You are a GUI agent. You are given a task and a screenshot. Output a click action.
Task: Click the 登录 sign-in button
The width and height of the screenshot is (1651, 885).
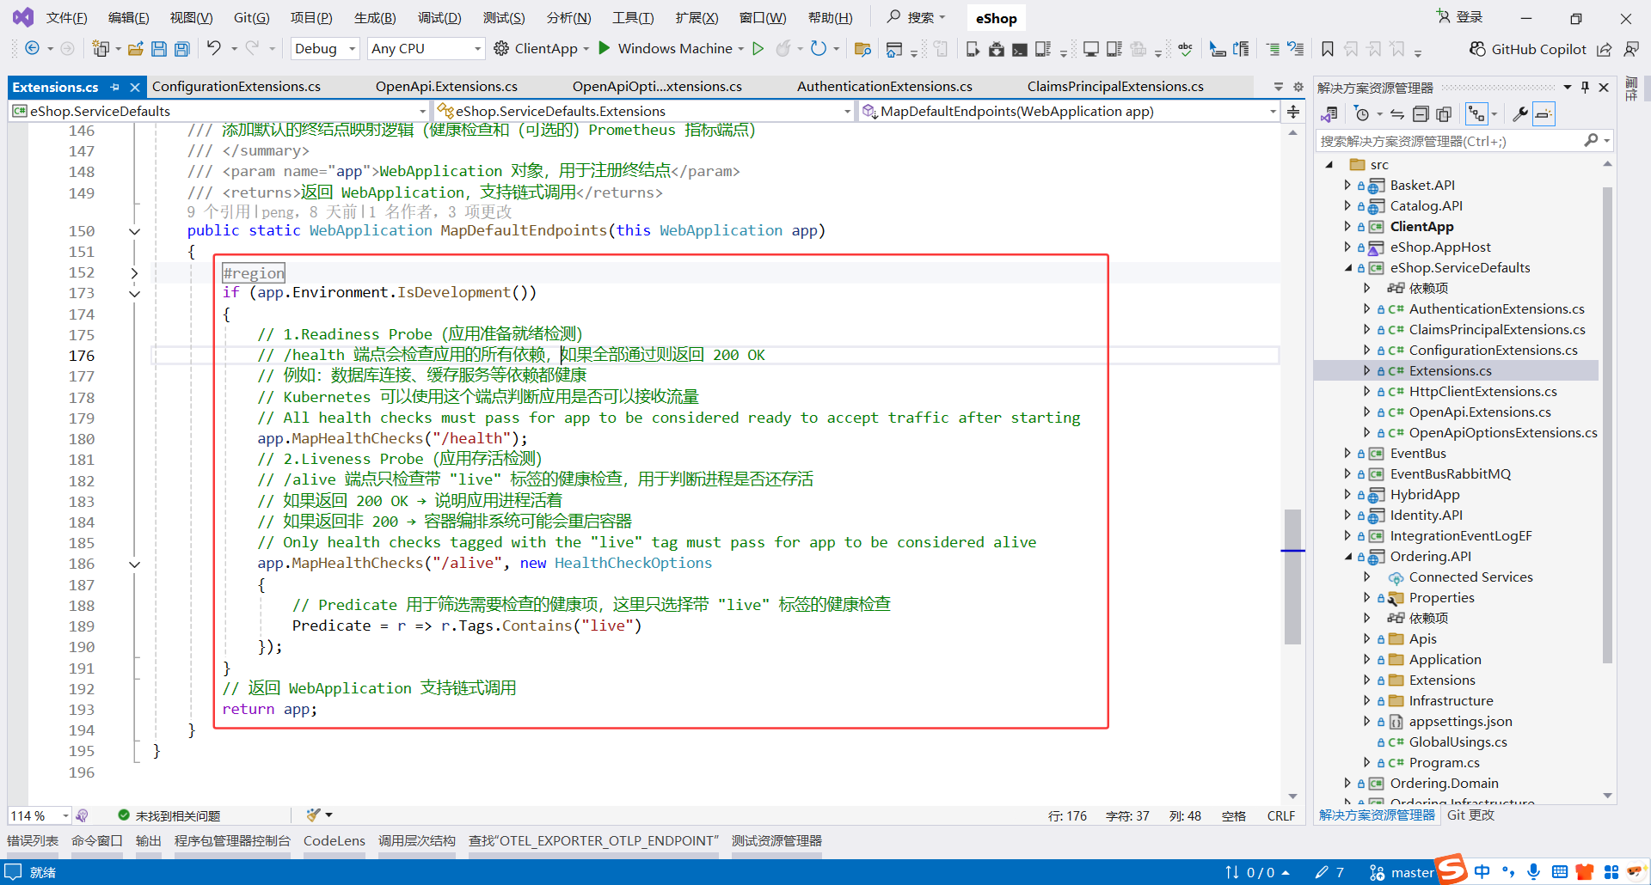pyautogui.click(x=1460, y=17)
